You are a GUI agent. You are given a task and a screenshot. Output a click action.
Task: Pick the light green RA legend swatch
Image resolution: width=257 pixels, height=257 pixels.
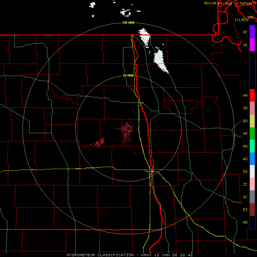(252, 146)
